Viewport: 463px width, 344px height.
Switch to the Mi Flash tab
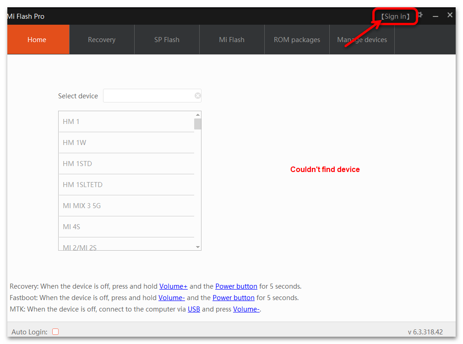pyautogui.click(x=232, y=39)
